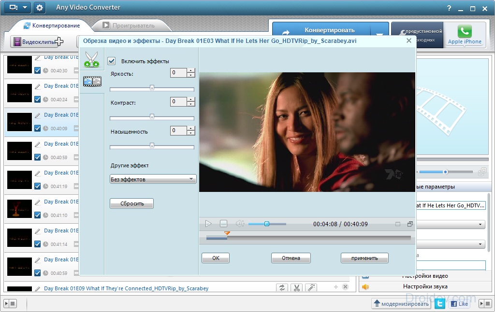Open the scissors trim tab in dialog
The height and width of the screenshot is (312, 495).
coord(91,59)
